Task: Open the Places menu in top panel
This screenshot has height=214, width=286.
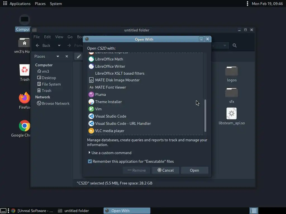Action: [x=40, y=4]
